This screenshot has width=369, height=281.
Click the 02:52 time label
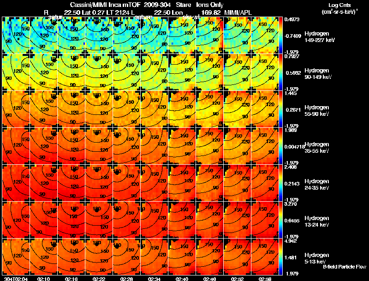click(238, 279)
